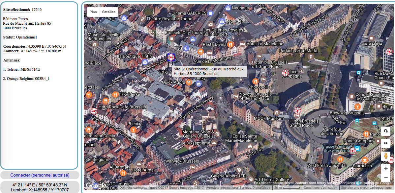Click Pasta Divina restaurant icon
Viewport: 395px width, 193px height.
(230, 45)
